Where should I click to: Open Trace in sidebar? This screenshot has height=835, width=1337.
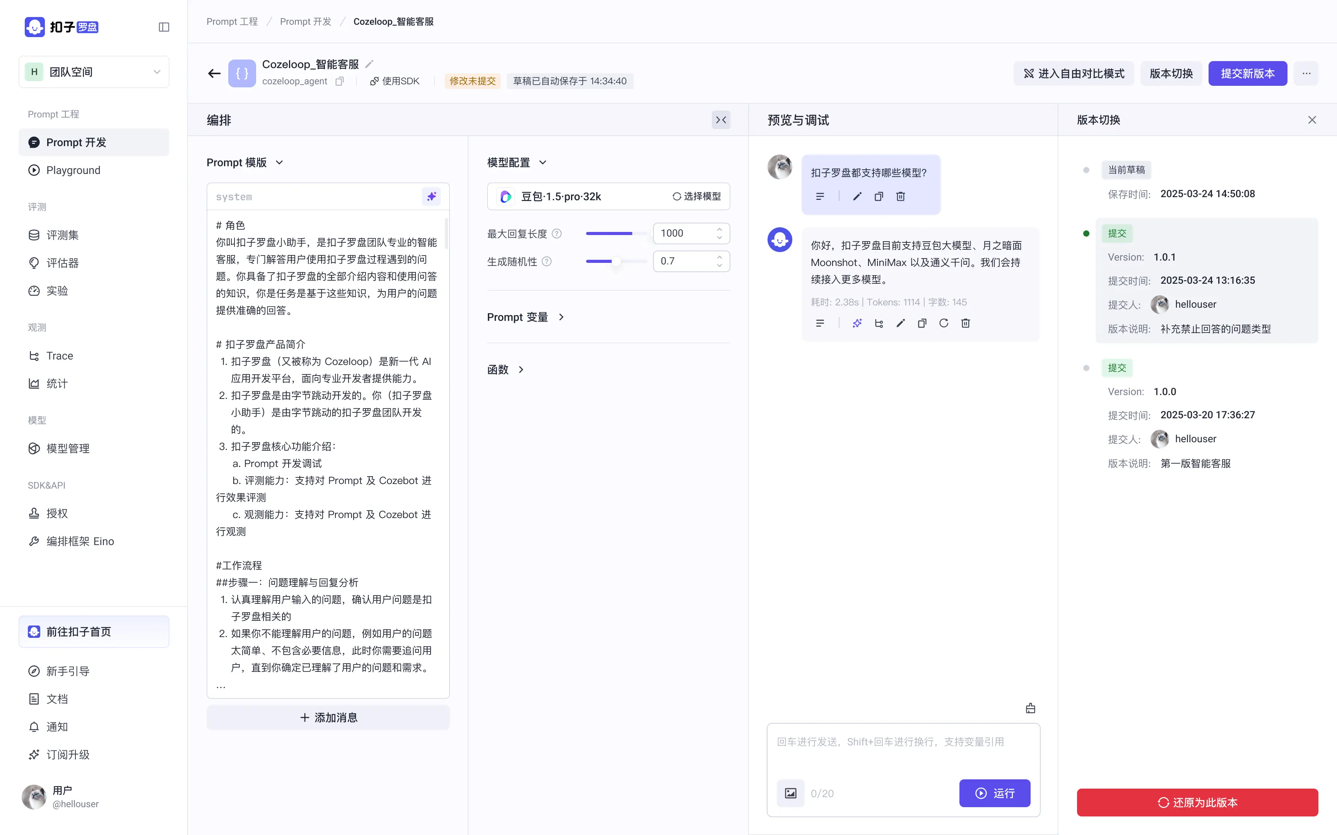[94, 356]
